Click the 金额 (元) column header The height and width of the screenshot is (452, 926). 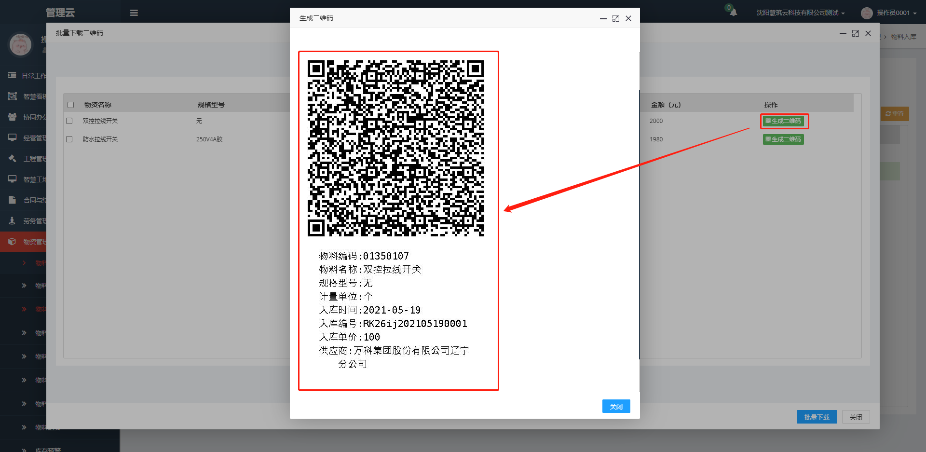[x=666, y=105]
